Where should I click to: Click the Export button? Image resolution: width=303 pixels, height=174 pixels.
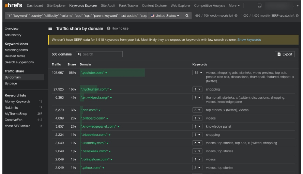point(285,54)
